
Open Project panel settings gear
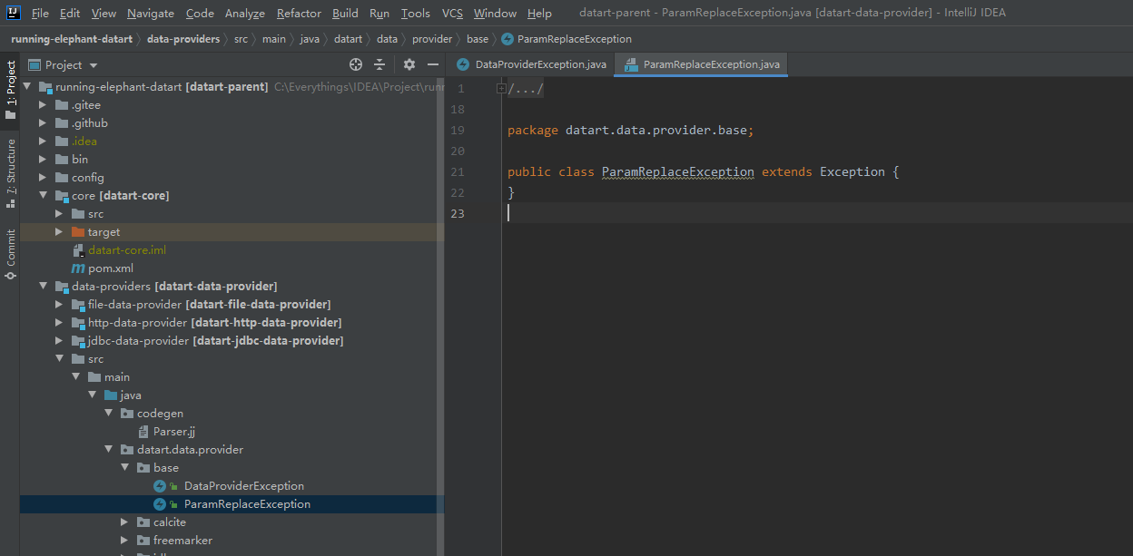(409, 64)
